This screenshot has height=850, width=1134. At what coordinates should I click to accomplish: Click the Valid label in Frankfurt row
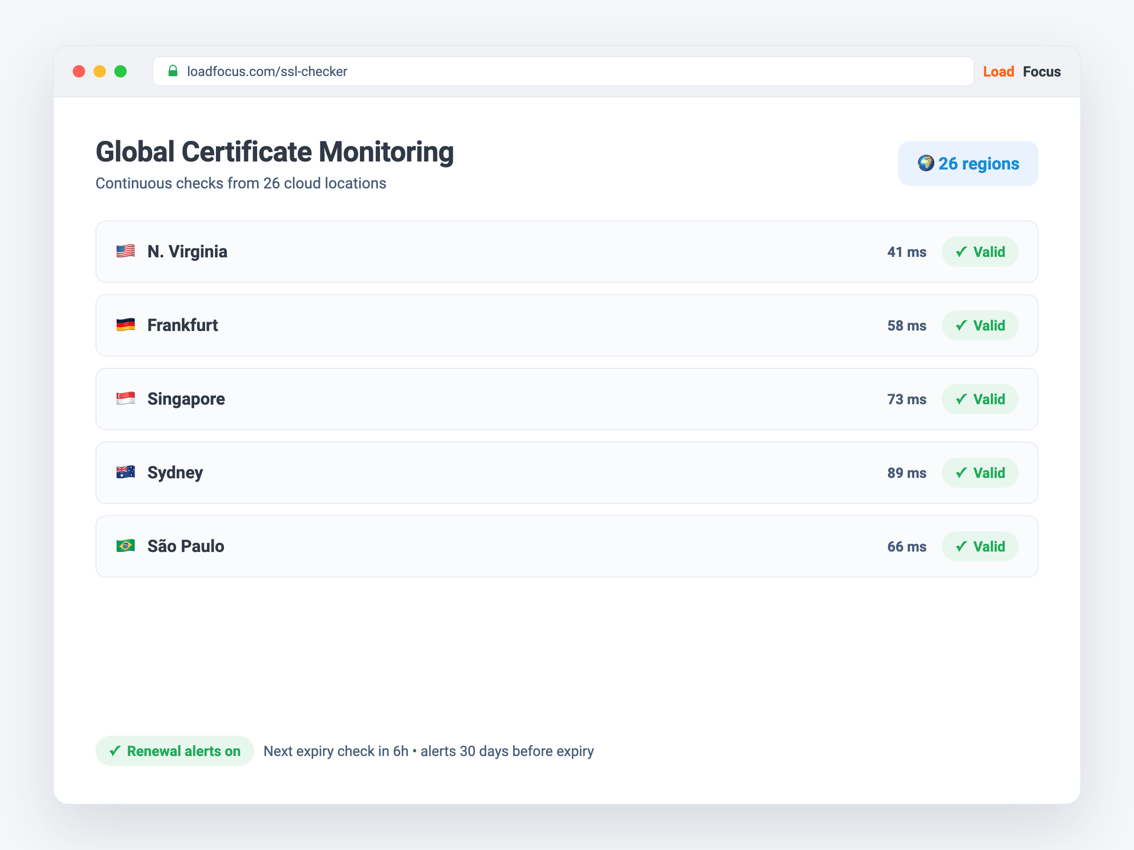click(989, 325)
